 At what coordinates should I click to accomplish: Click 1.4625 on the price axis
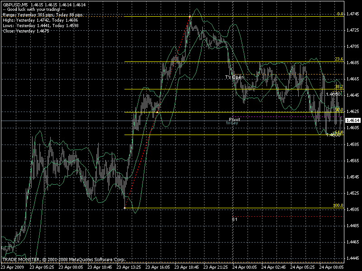[353, 112]
